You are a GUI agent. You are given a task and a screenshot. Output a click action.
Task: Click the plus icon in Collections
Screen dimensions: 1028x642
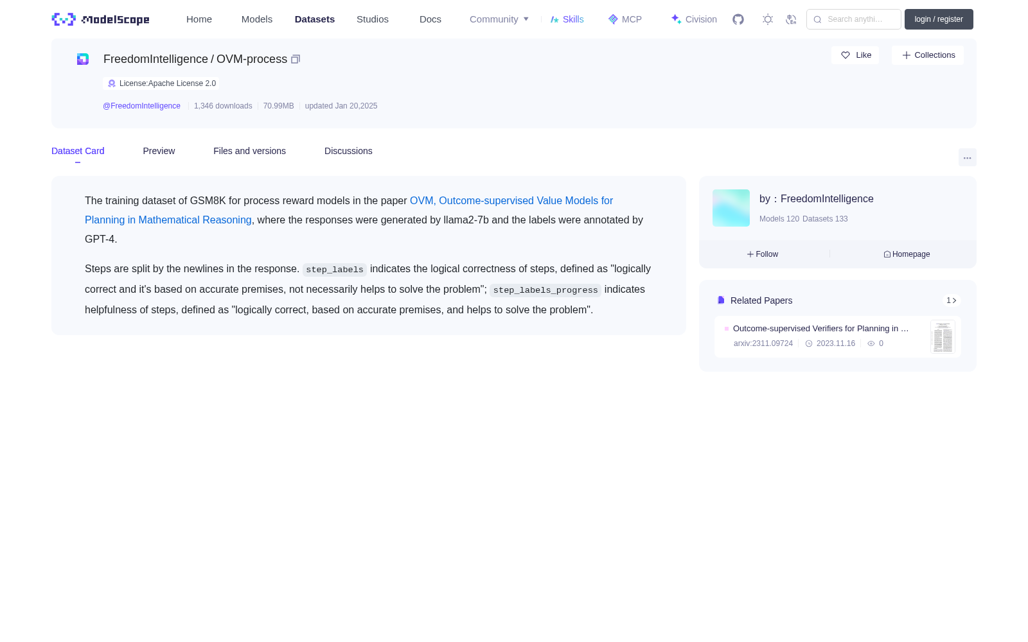[x=907, y=55]
